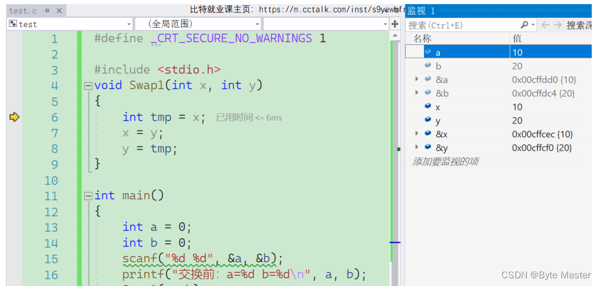The image size is (600, 286).
Task: Close the test.c tab
Action: 59,11
